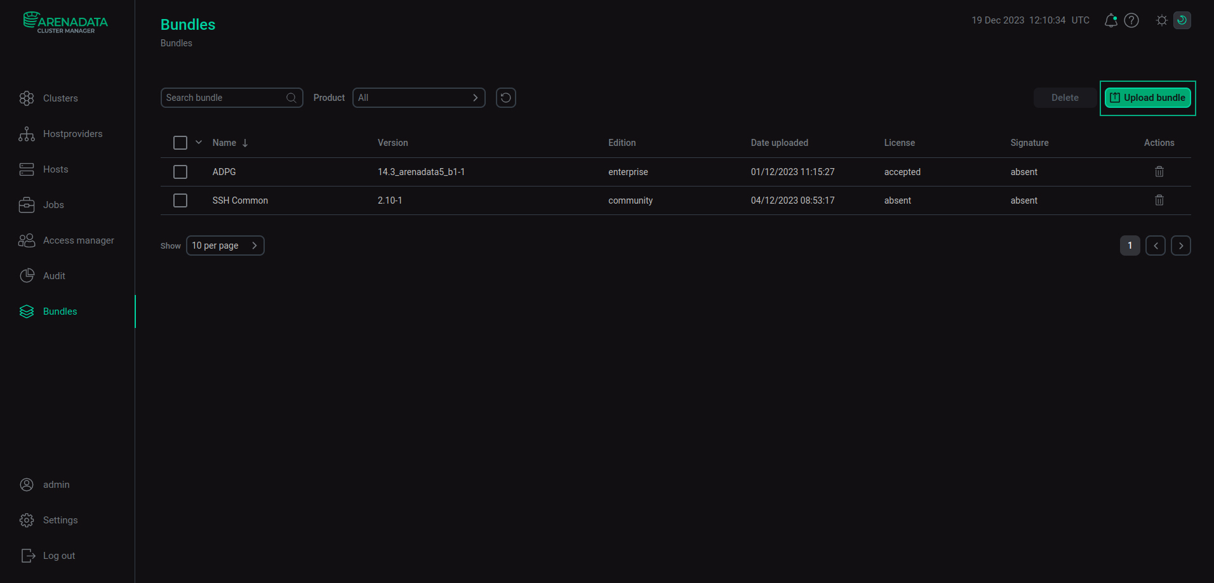
Task: Expand the selection options chevron in header
Action: (199, 142)
